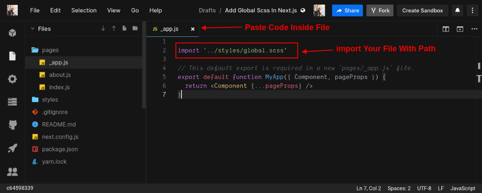Screen dimensions: 482x193
Task: Open the Help menu
Action: click(x=155, y=11)
